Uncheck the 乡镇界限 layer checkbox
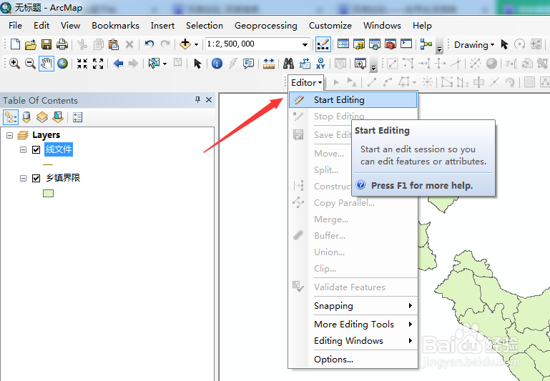Screen dimensions: 550x381 (x=36, y=179)
